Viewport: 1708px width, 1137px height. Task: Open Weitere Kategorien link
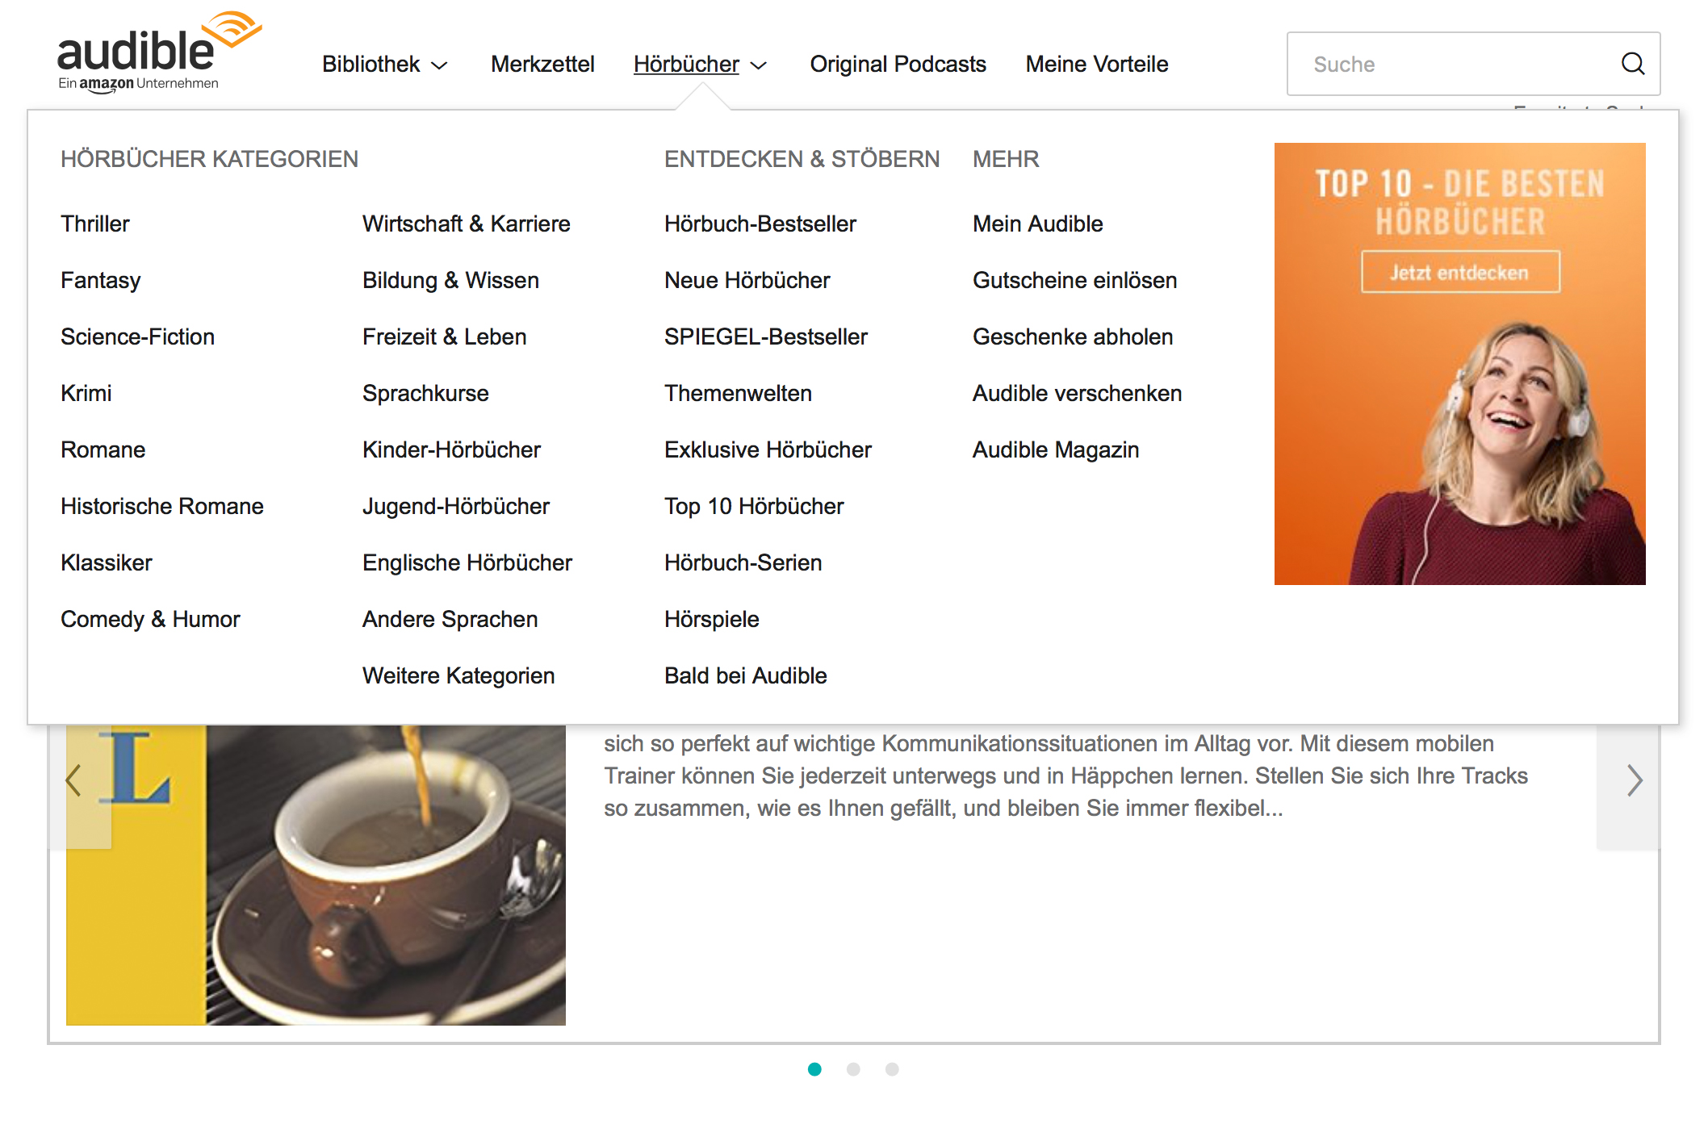coord(458,675)
